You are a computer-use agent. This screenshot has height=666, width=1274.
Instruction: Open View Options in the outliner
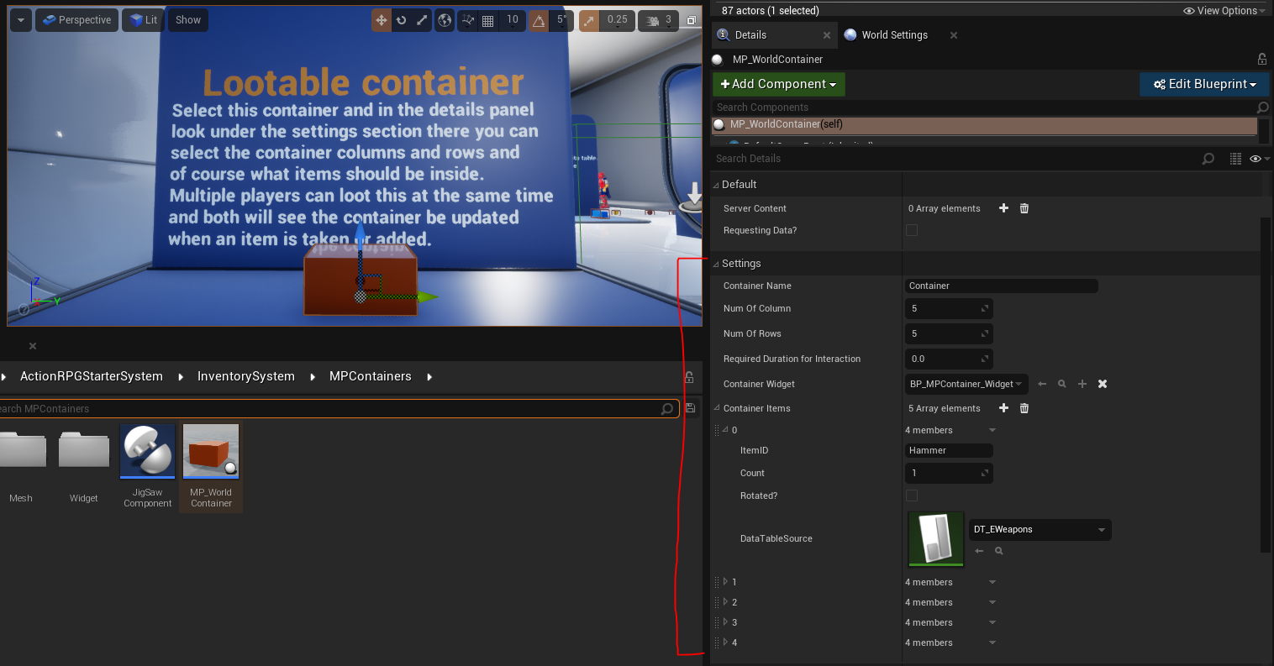(1224, 11)
